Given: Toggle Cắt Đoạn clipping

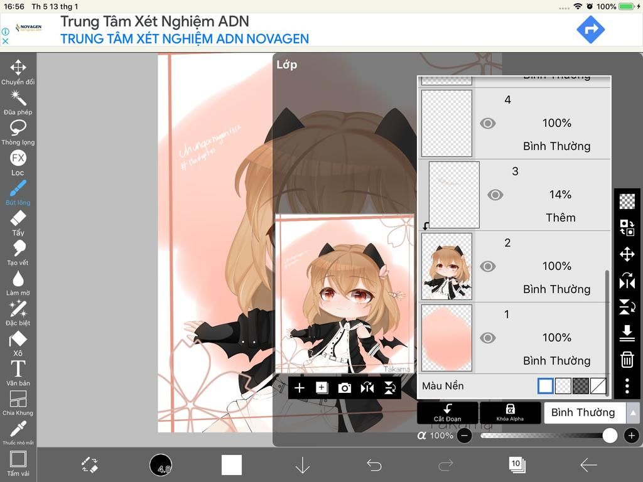Looking at the screenshot, I should click(447, 413).
